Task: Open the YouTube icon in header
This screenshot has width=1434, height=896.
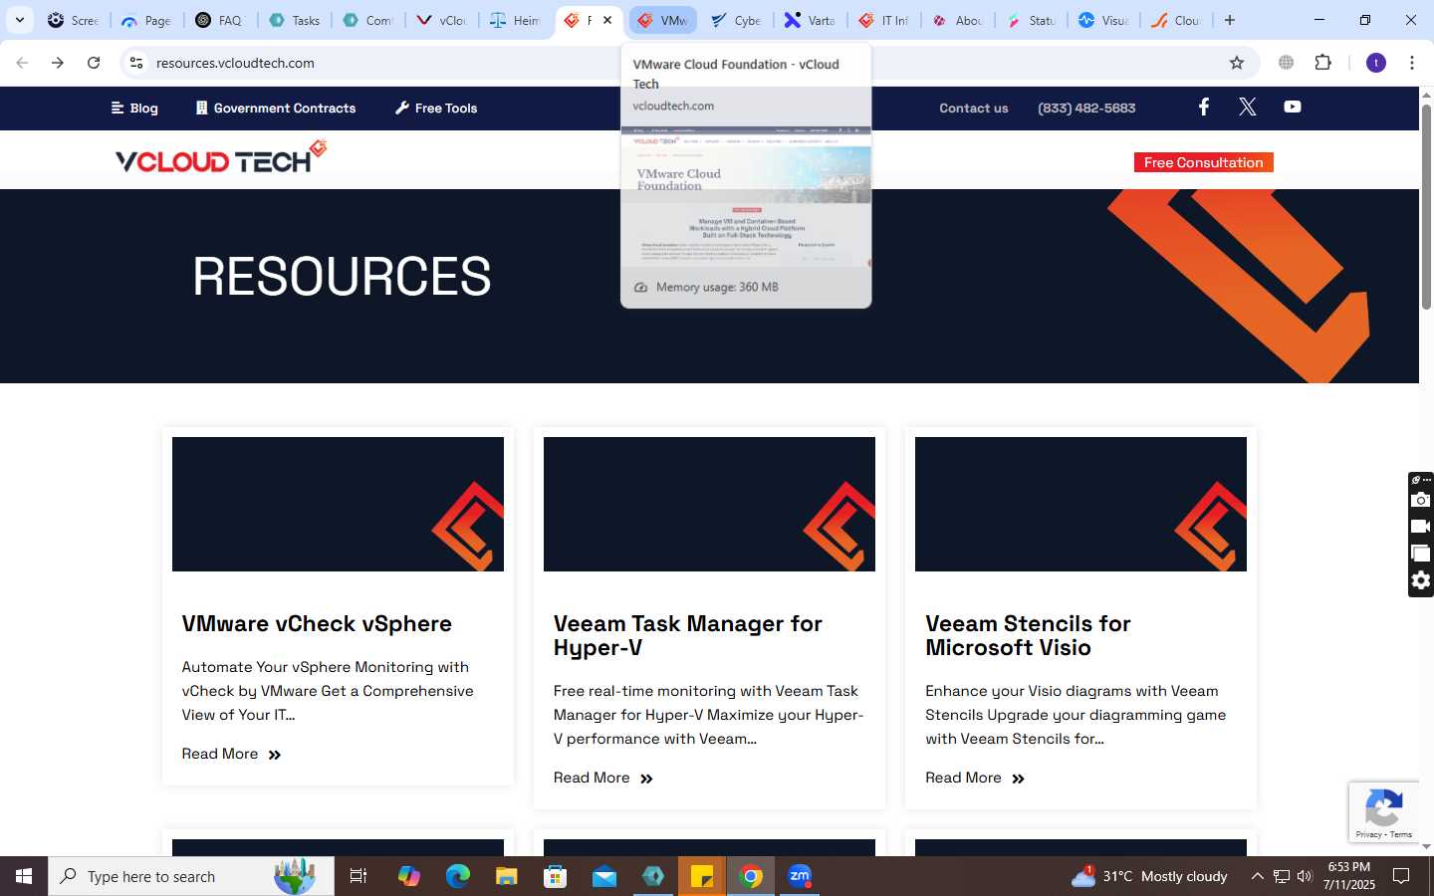Action: [1293, 107]
